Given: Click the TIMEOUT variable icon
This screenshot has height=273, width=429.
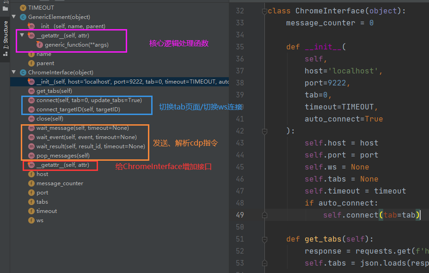Looking at the screenshot, I should 23,8.
